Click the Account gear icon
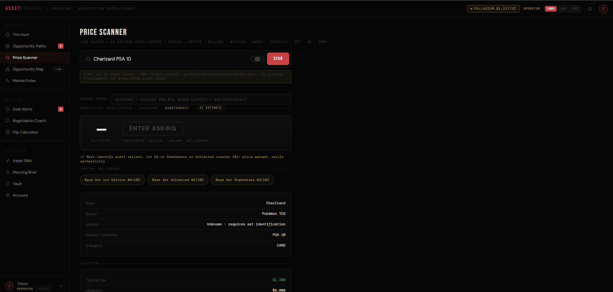This screenshot has width=613, height=292. point(8,195)
